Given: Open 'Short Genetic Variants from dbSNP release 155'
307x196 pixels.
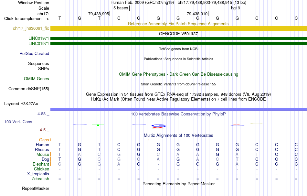Looking at the screenshot, I should point(178,84).
